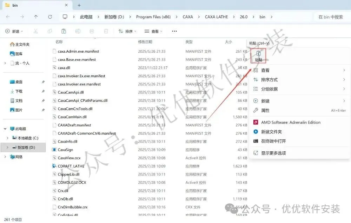Navigate up one folder level

coord(36,17)
